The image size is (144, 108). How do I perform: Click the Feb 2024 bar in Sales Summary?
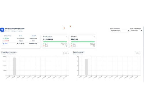pyautogui.click(x=86, y=67)
